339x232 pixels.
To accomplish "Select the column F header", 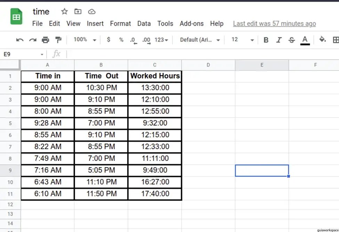I will click(314, 65).
